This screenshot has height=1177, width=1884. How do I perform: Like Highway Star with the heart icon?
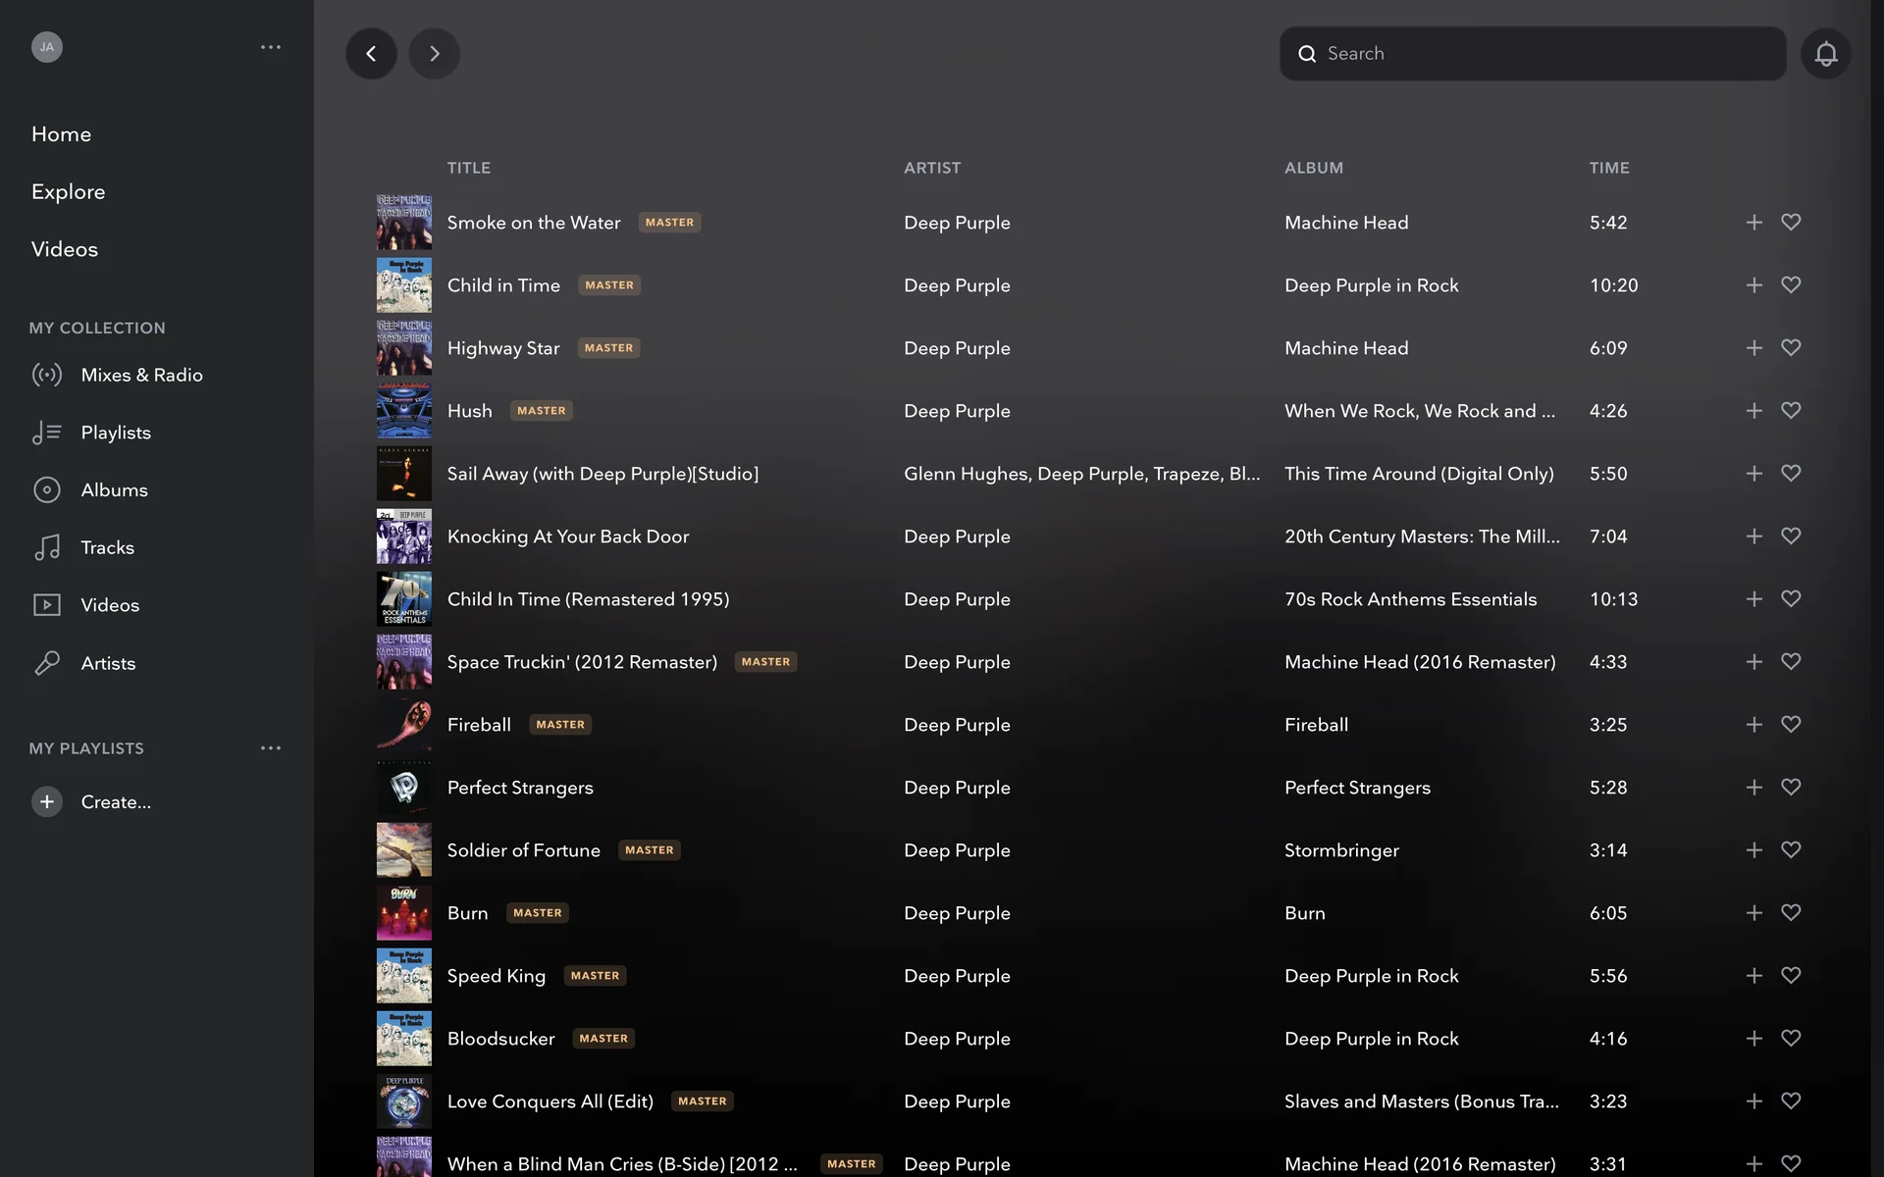pyautogui.click(x=1791, y=348)
